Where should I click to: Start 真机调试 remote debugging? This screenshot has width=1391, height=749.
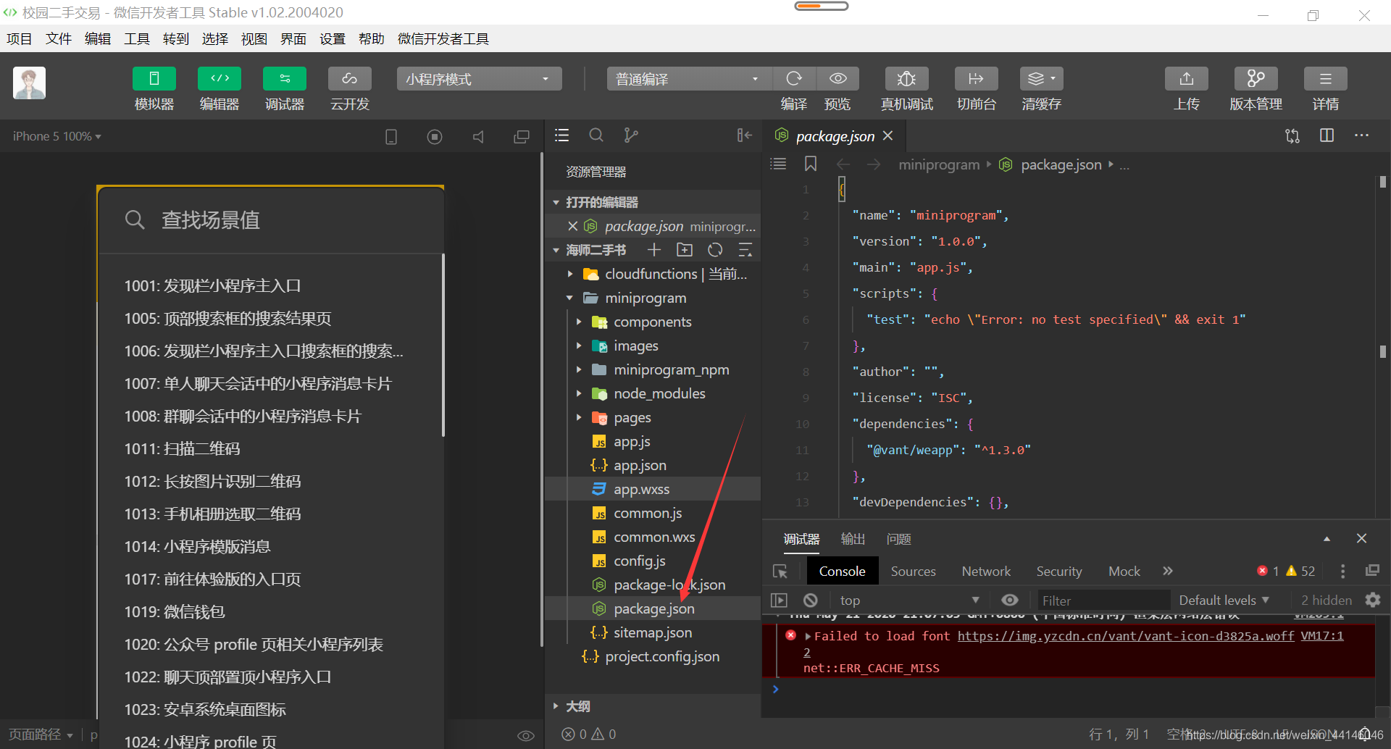click(x=906, y=79)
